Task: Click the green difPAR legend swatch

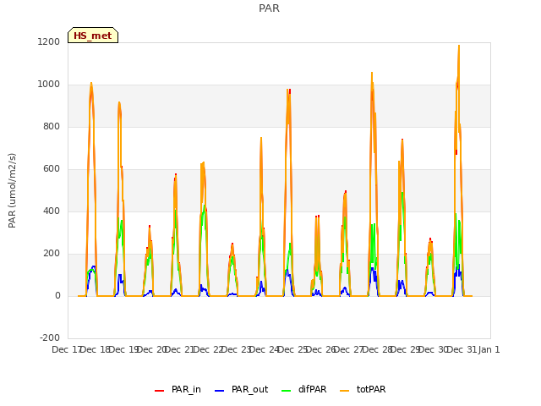Action: (x=286, y=391)
